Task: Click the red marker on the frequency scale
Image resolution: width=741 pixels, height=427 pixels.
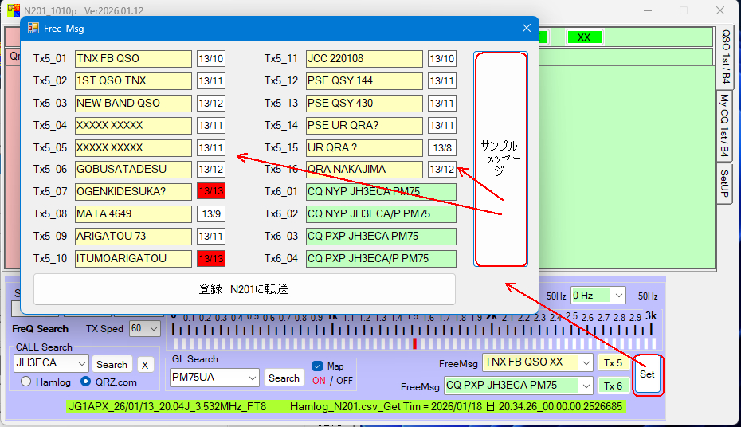Action: click(414, 343)
